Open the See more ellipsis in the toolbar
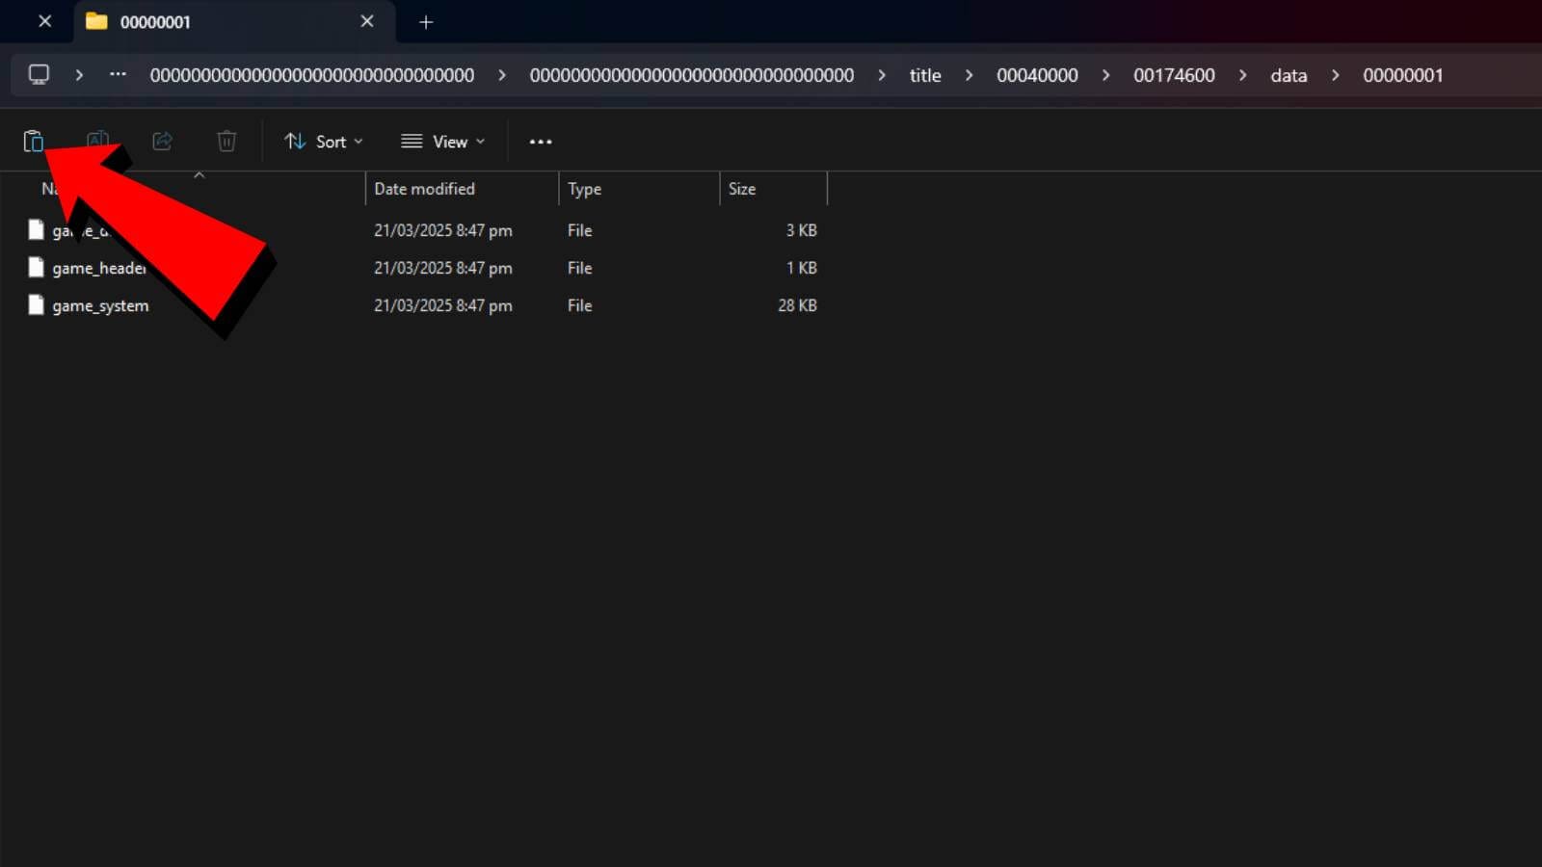The width and height of the screenshot is (1542, 867). [x=540, y=142]
